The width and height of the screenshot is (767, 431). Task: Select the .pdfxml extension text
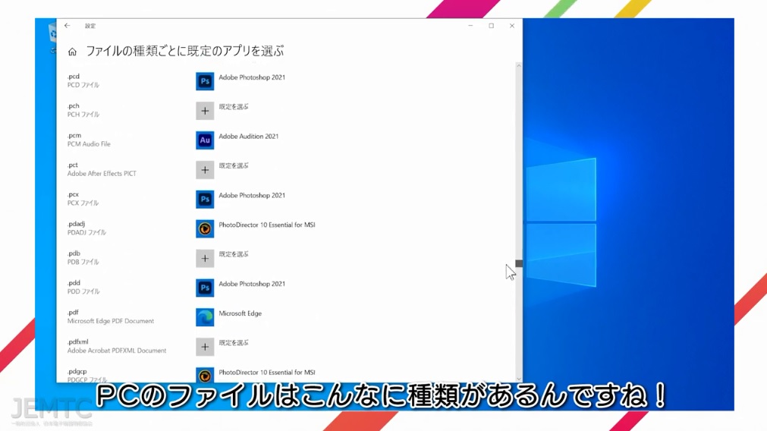coord(78,342)
